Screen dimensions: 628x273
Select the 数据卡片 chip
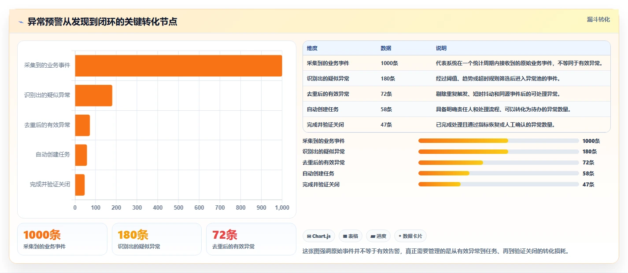(x=410, y=236)
